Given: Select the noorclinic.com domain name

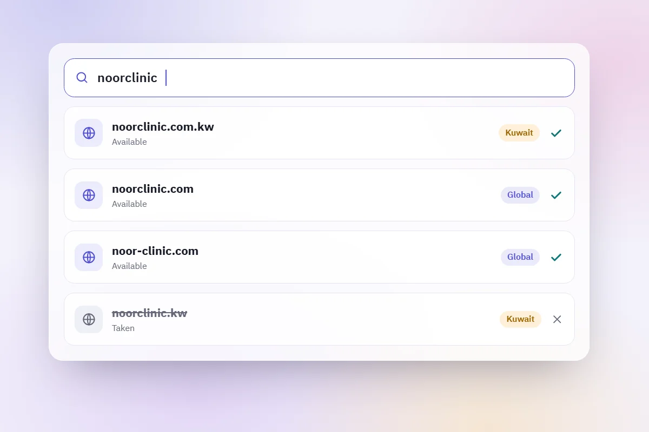Looking at the screenshot, I should (153, 189).
